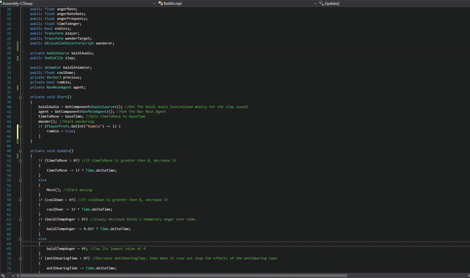Click "timeToMove = baseTime;" statement

(x=61, y=116)
